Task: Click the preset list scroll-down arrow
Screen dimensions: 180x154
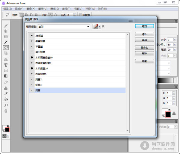Action: (x=127, y=131)
